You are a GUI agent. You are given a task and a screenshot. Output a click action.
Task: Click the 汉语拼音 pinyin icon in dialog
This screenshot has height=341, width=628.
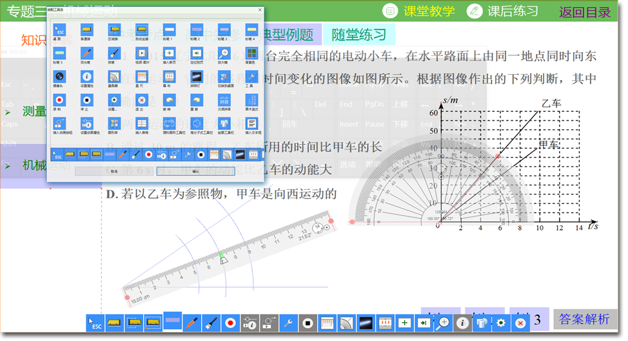pyautogui.click(x=224, y=100)
